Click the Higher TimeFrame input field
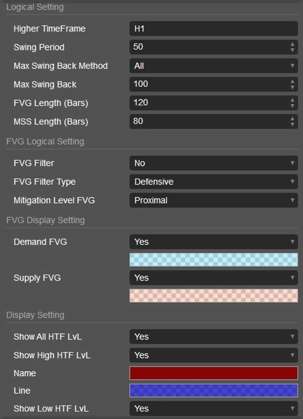The height and width of the screenshot is (419, 303). [x=213, y=29]
